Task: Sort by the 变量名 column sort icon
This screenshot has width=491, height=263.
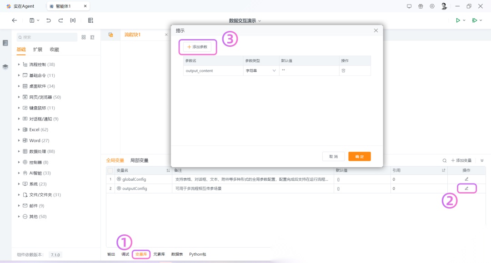Action: (x=168, y=170)
